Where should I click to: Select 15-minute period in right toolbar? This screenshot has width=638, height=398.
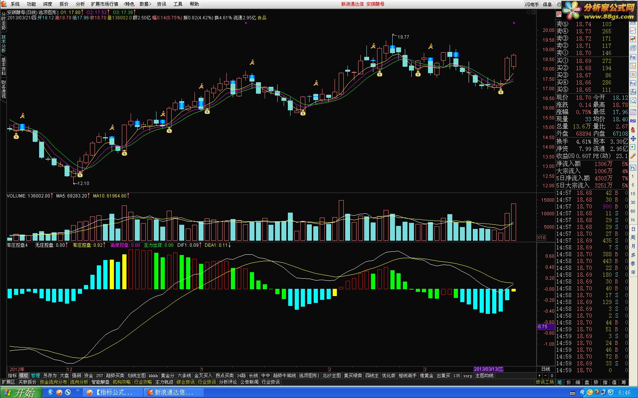point(633,194)
